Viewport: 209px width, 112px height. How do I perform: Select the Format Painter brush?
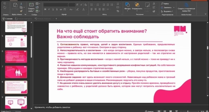(x=21, y=11)
